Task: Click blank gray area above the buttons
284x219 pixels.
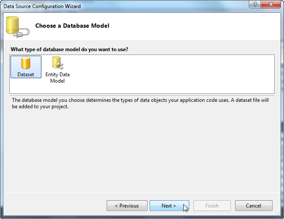Action: tap(142, 154)
